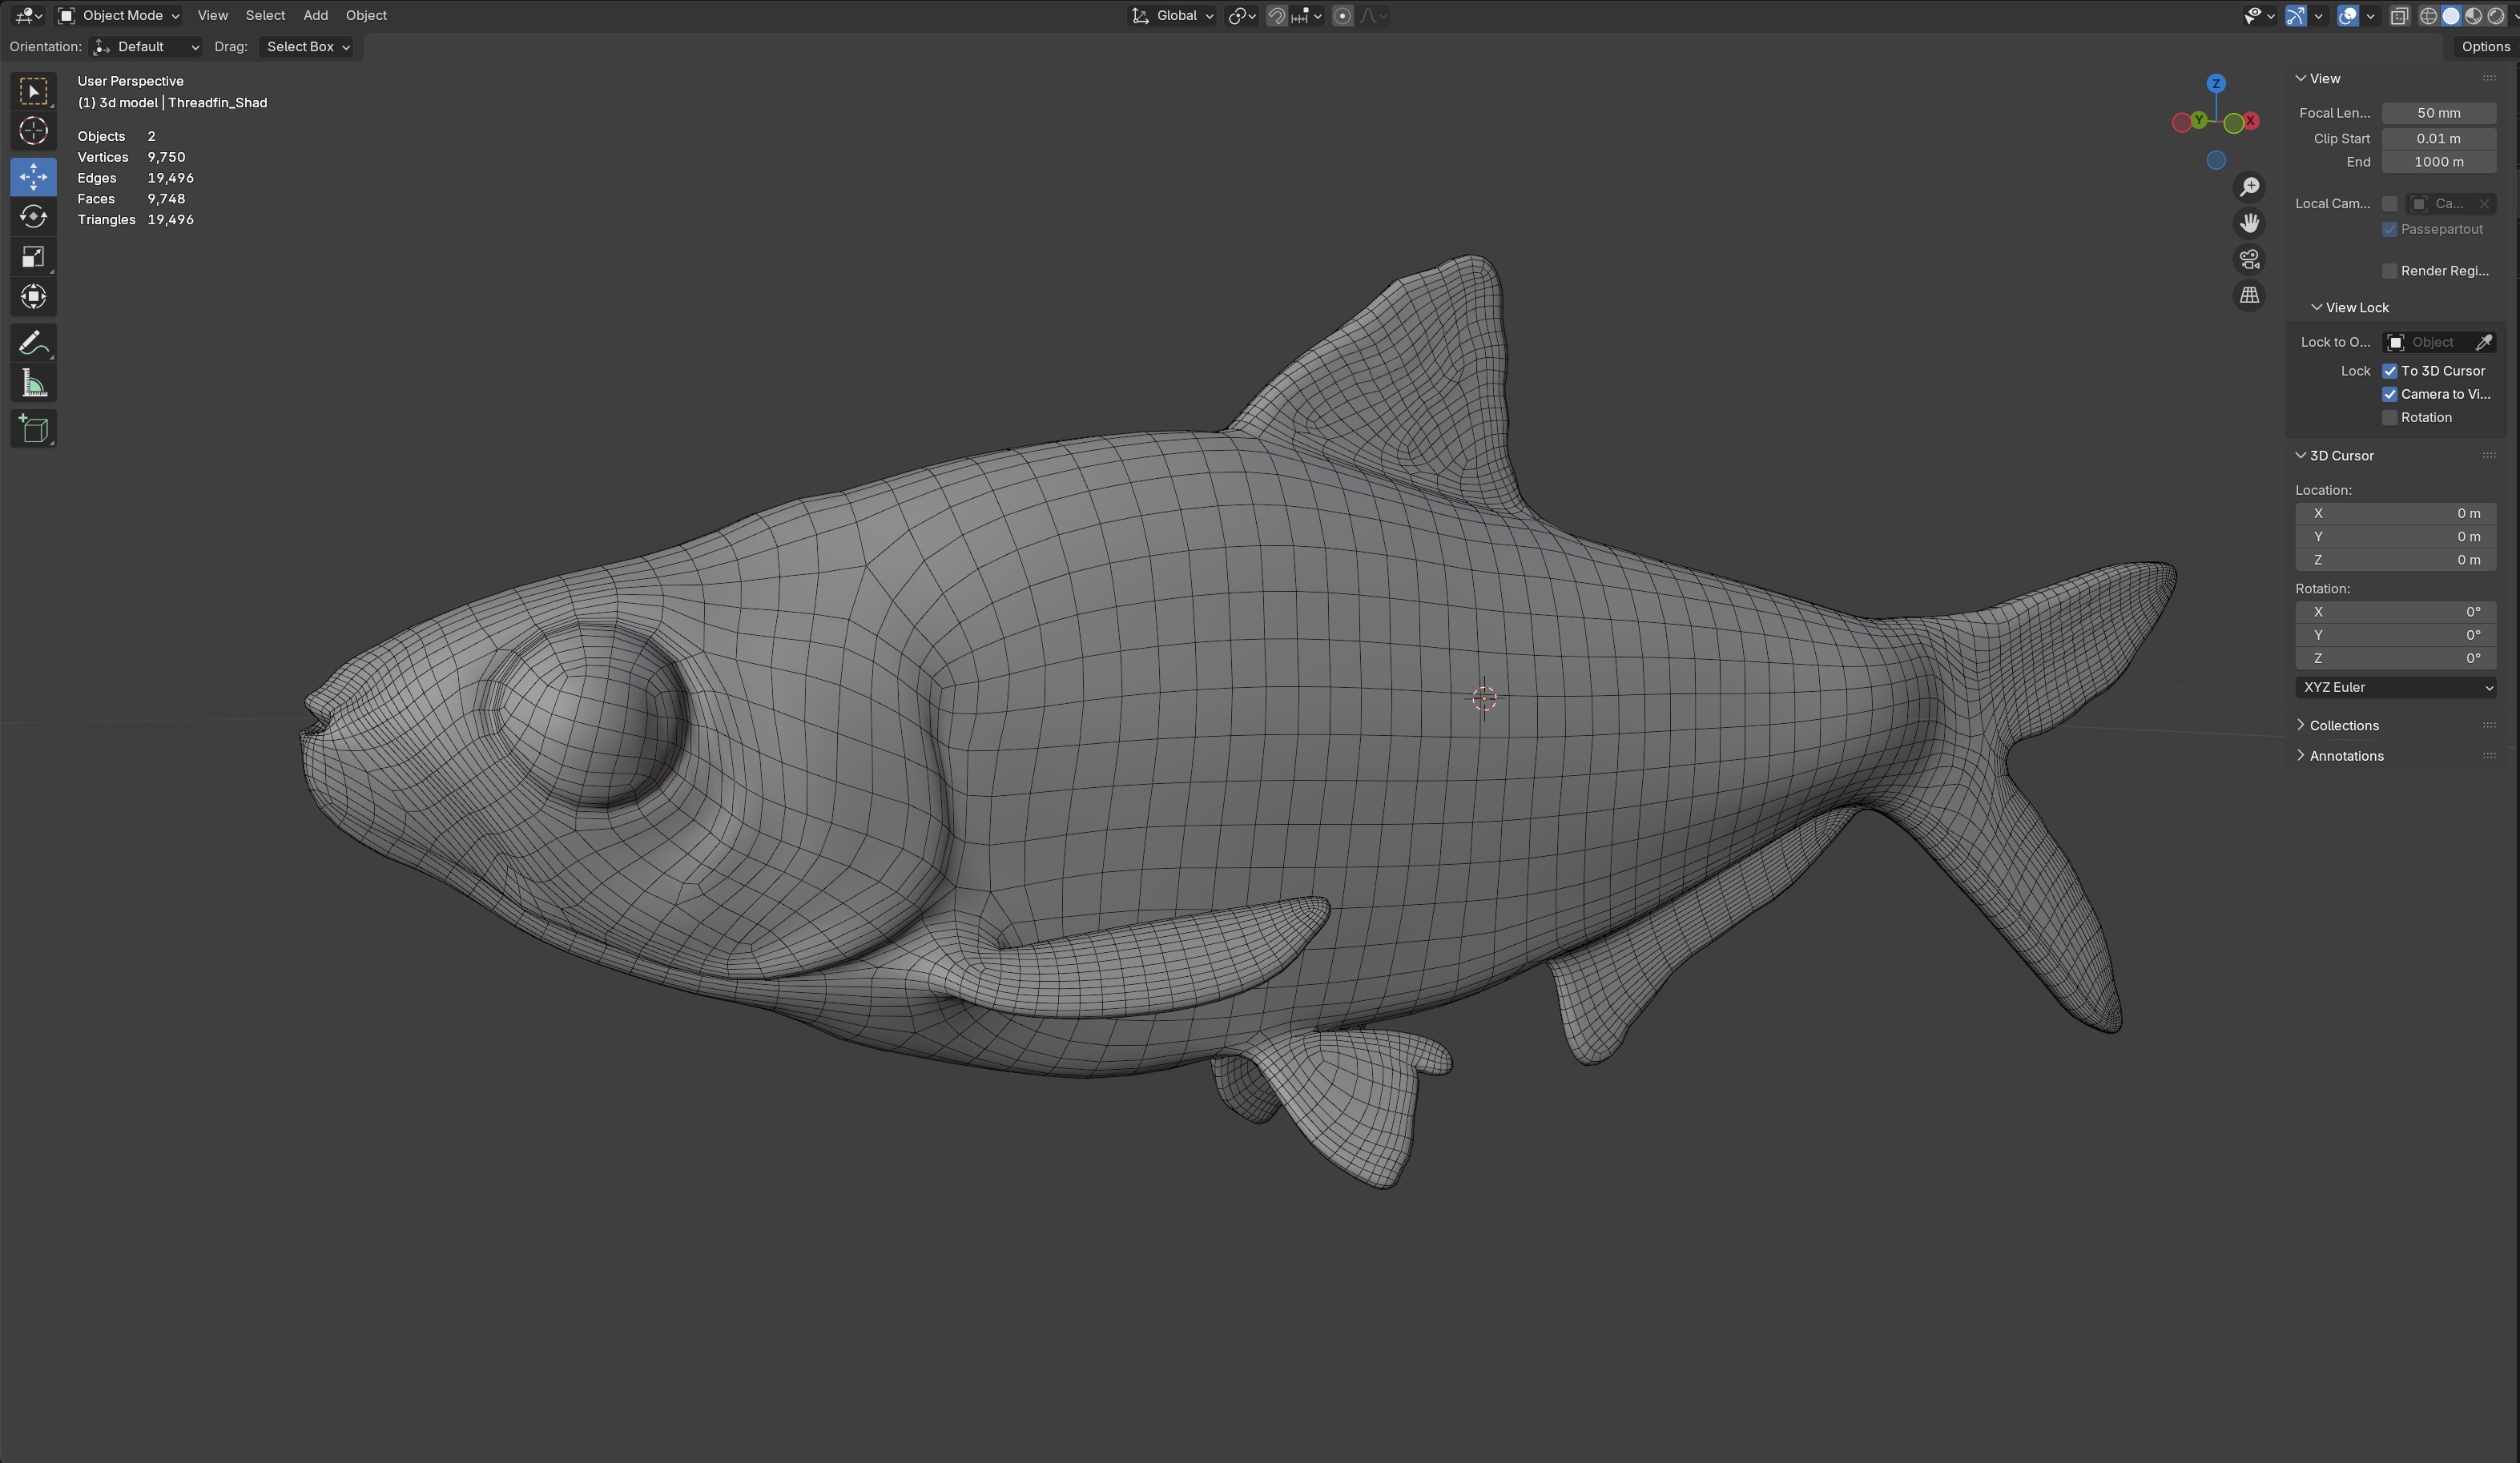Open the Object Mode dropdown

(x=119, y=15)
